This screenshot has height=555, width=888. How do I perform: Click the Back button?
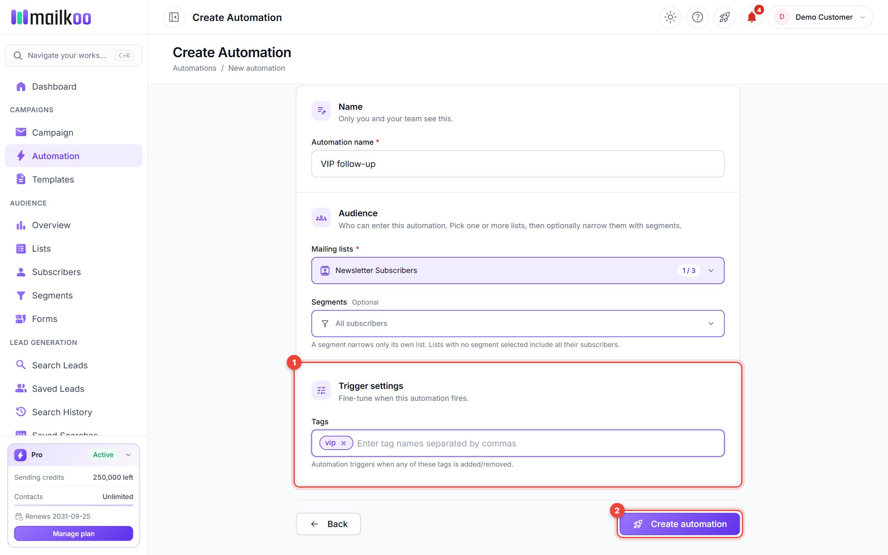click(328, 524)
